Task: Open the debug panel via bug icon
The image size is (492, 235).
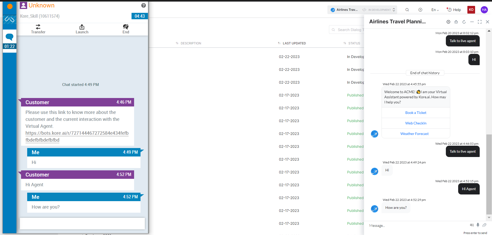Action: [456, 22]
